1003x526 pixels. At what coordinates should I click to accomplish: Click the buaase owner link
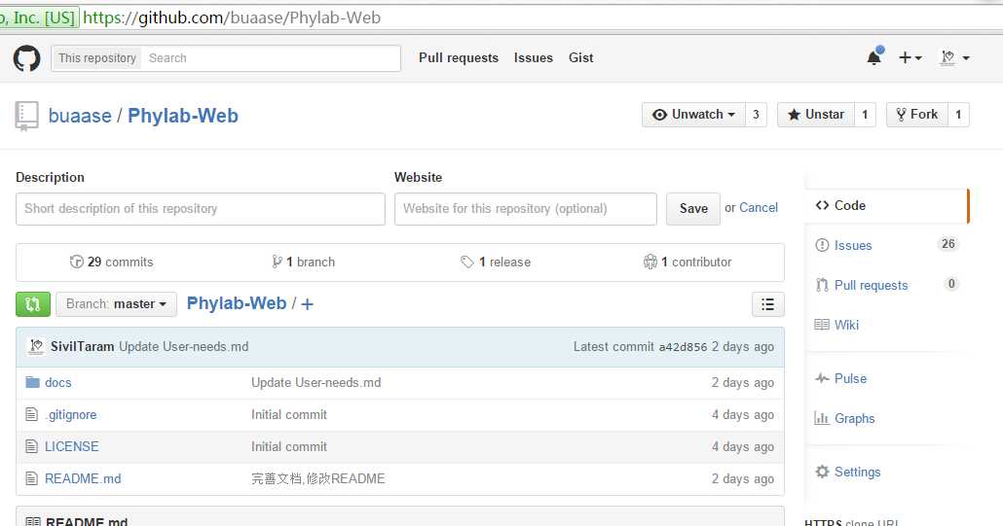[x=80, y=116]
